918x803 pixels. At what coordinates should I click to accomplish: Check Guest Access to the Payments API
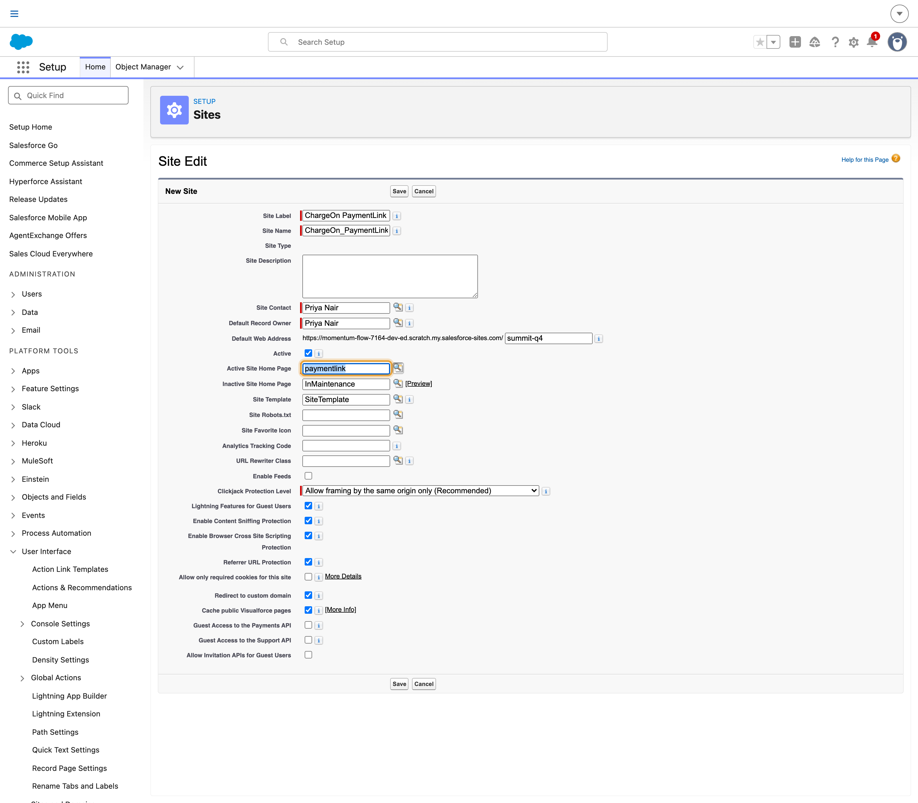point(308,625)
